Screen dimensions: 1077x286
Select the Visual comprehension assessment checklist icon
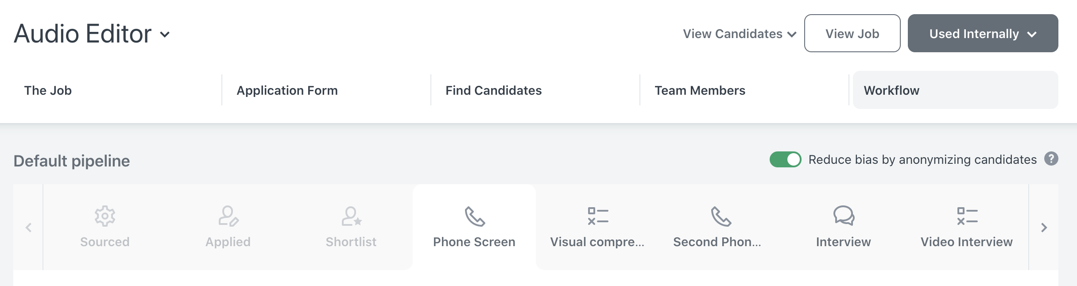598,216
